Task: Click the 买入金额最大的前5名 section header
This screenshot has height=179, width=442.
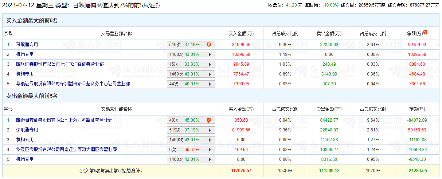Action: 32,21
